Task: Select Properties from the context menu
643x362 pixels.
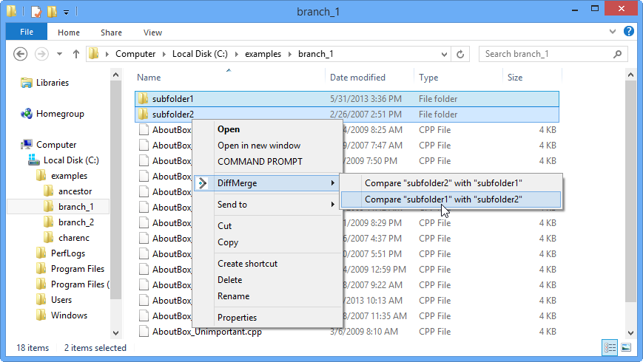Action: click(237, 318)
